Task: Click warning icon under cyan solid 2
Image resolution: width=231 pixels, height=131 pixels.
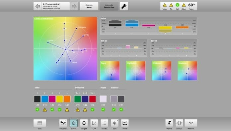Action: [x=44, y=110]
